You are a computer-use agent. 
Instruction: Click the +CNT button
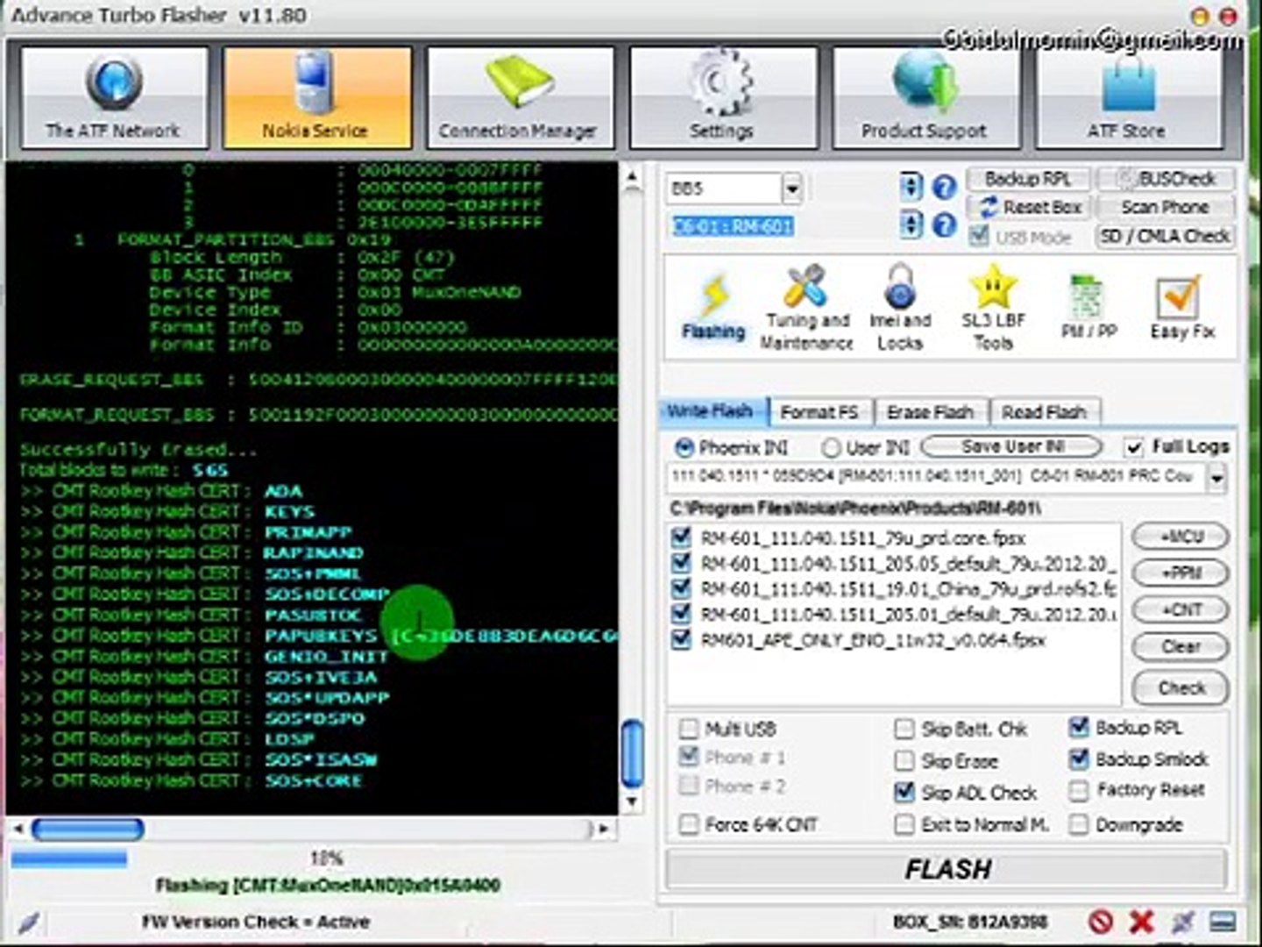click(x=1180, y=610)
